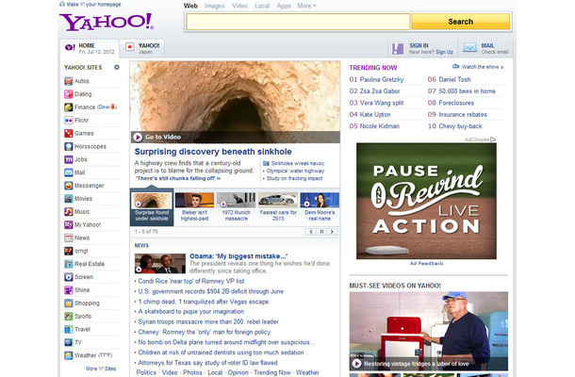Viewport: 575px width, 377px height.
Task: Select the Images search tab
Action: [x=215, y=6]
